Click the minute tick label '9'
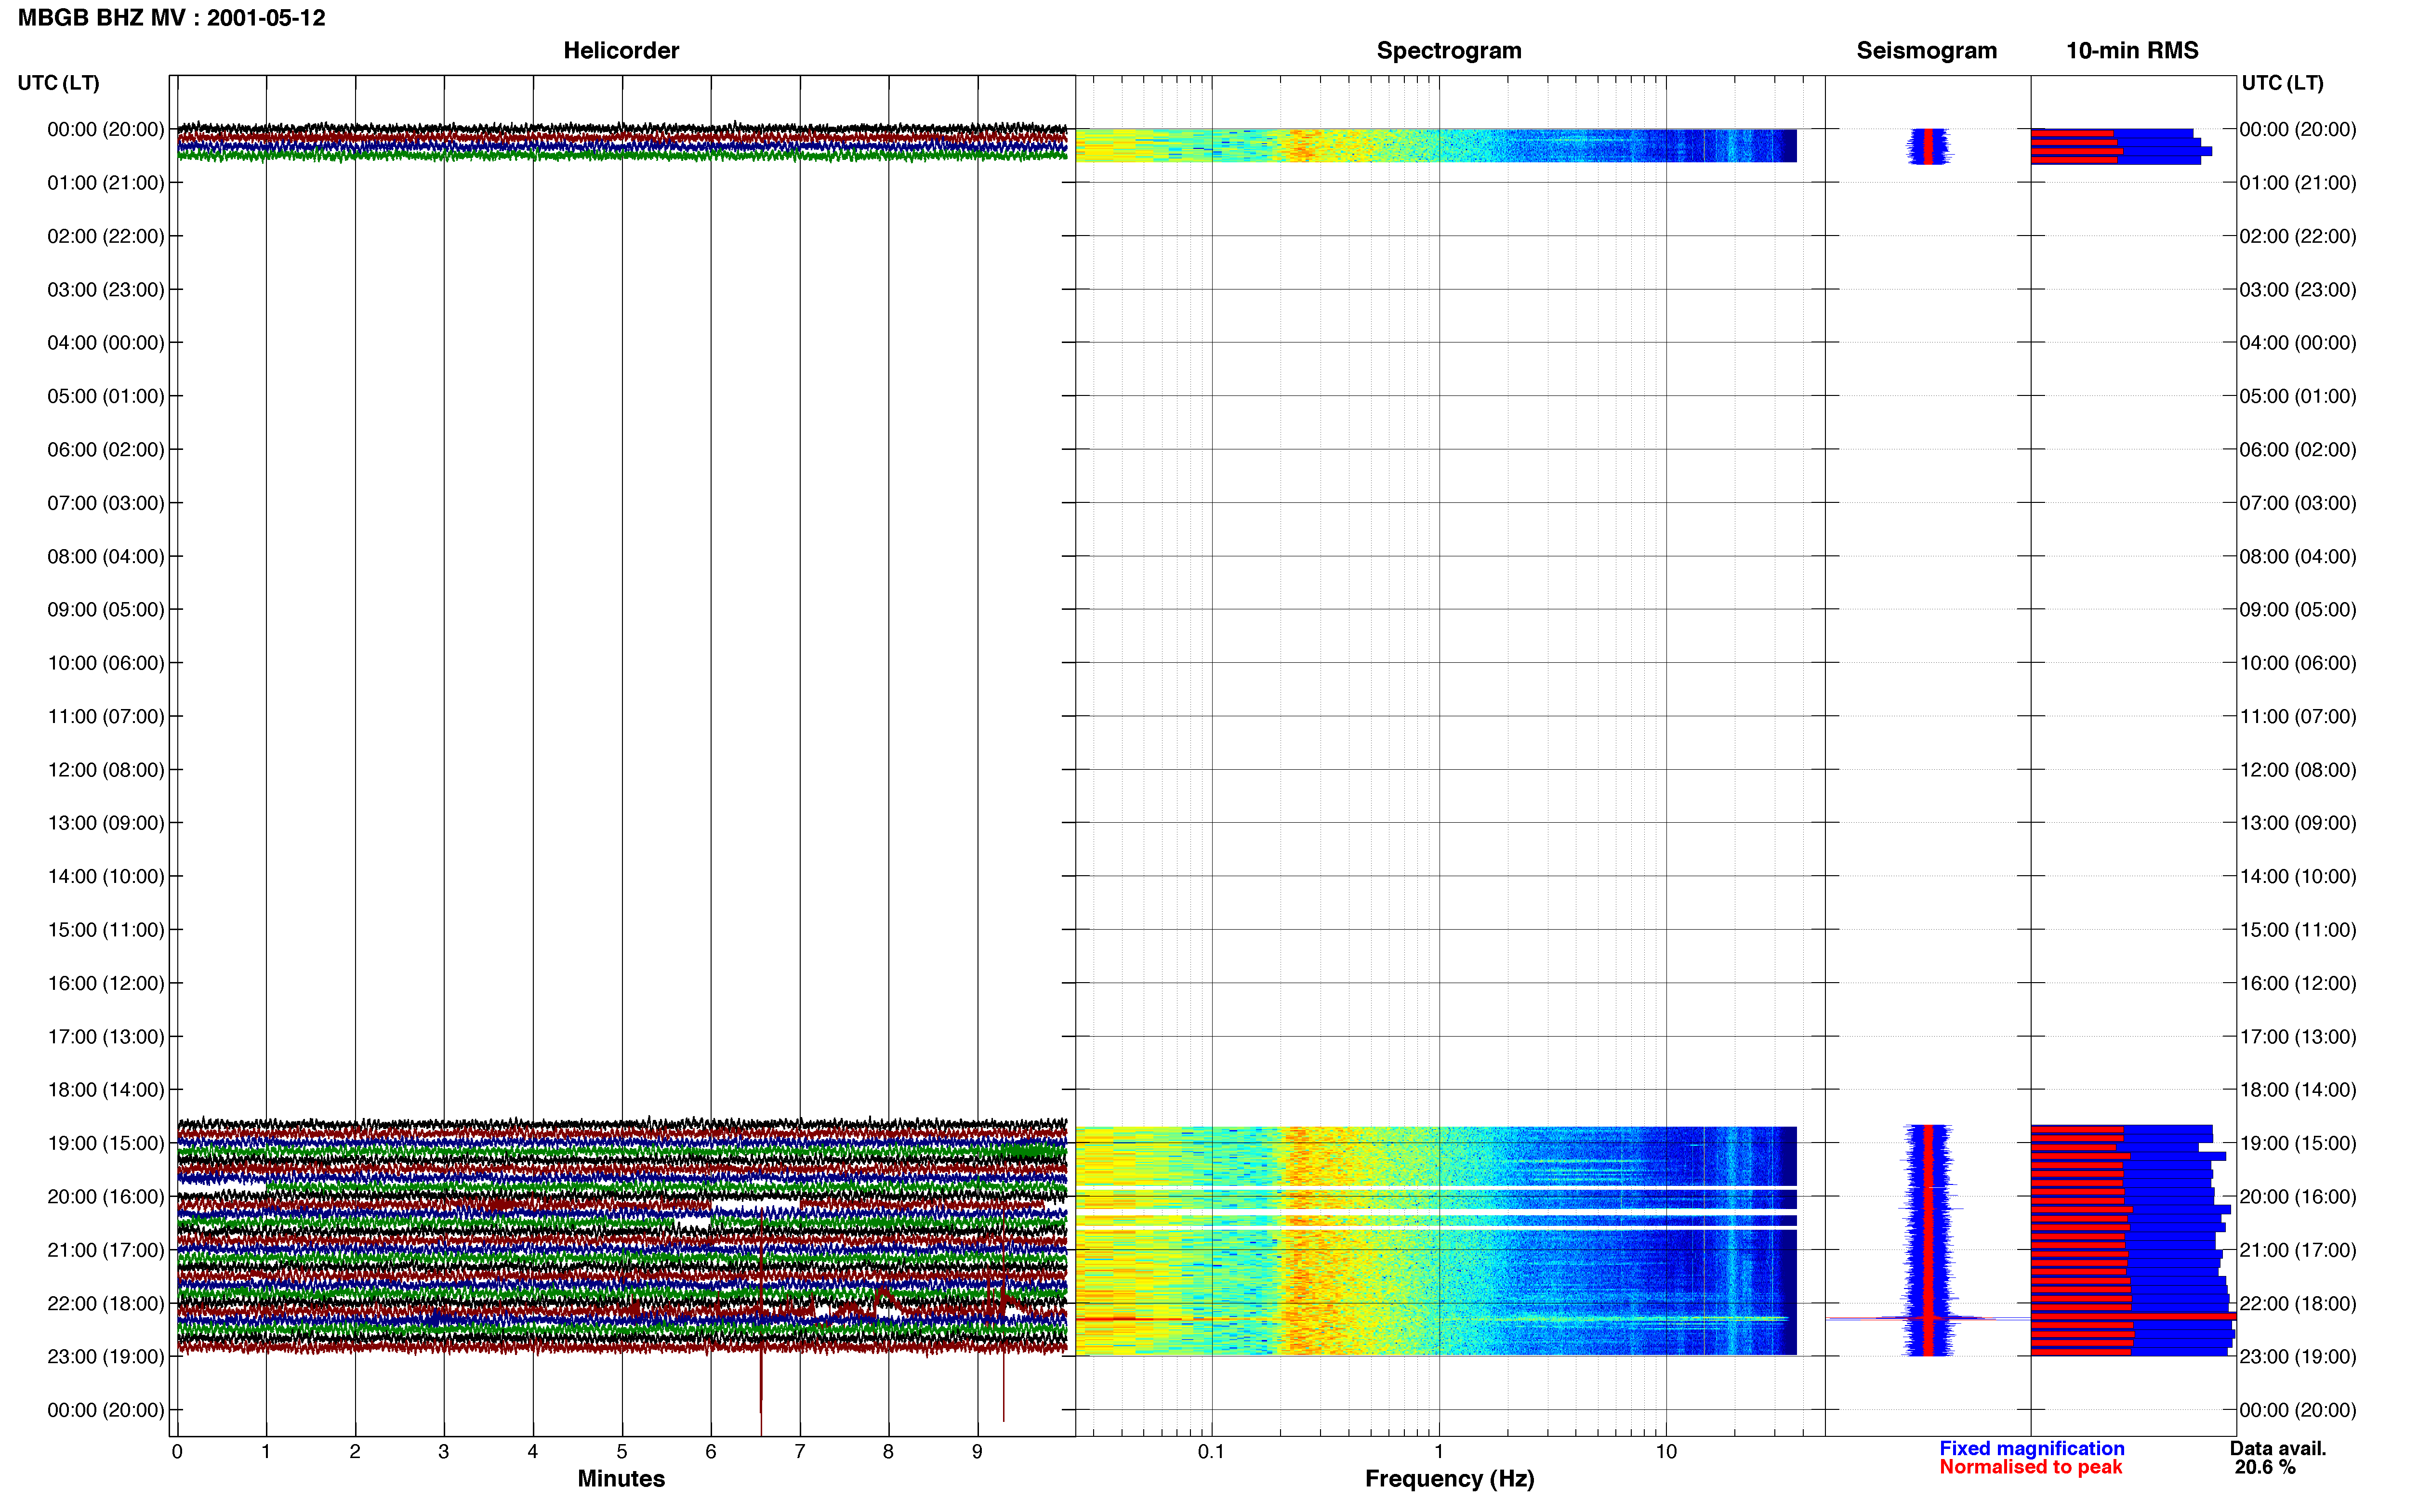This screenshot has width=2418, height=1512. pos(977,1452)
